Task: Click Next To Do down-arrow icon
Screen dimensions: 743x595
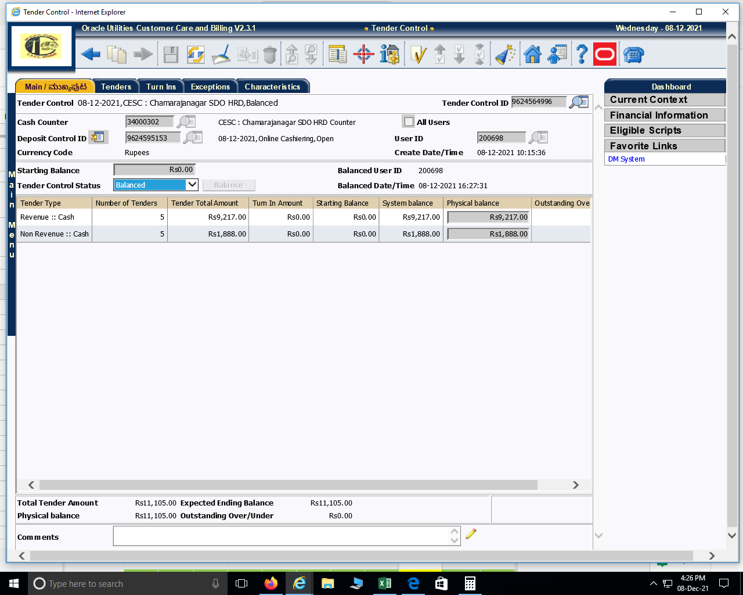Action: tap(459, 55)
